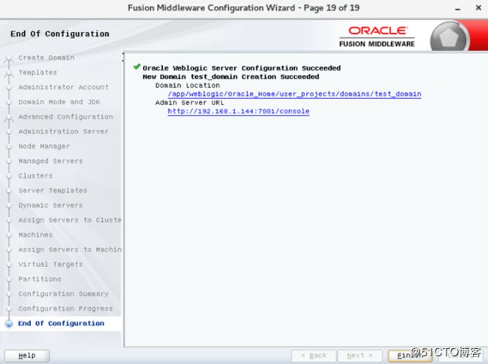Open the Admin Server console URL
This screenshot has height=364, width=488.
click(239, 111)
